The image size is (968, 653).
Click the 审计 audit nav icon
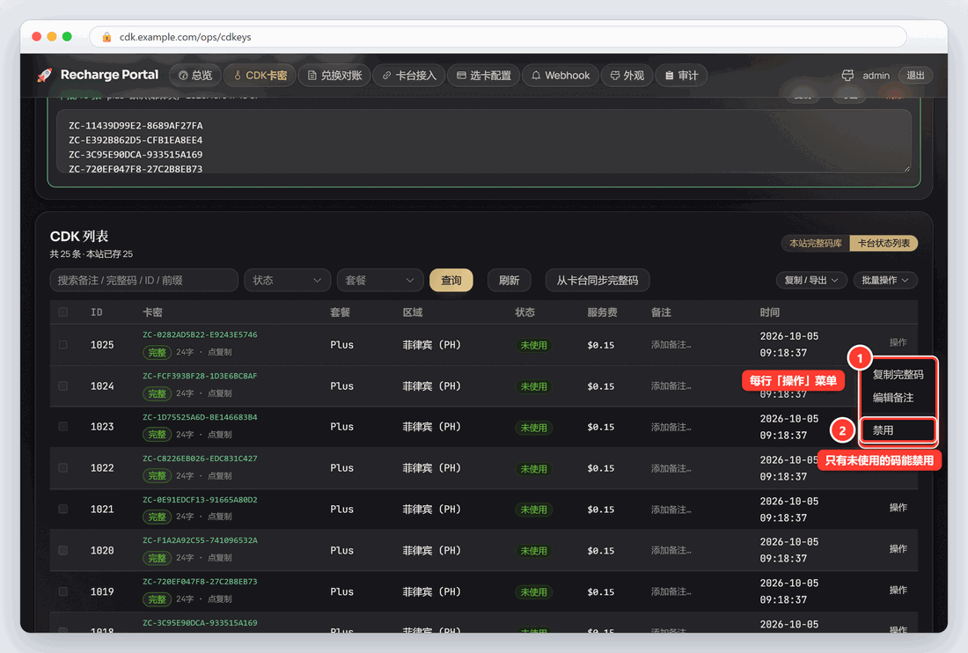(x=669, y=76)
